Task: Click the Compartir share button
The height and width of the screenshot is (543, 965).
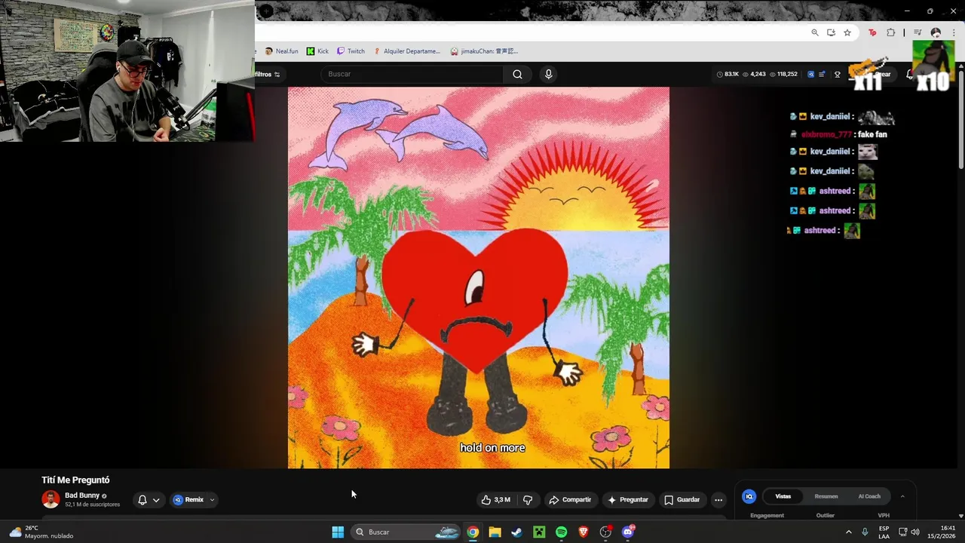Action: click(x=570, y=499)
